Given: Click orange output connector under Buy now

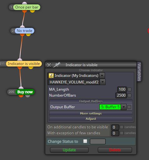Looking at the screenshot, I should (21, 96).
